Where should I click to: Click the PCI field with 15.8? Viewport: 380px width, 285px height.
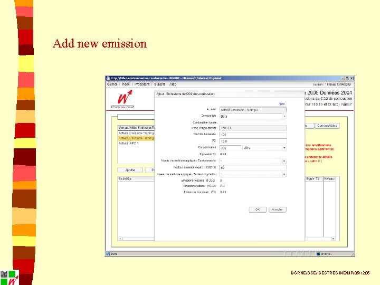(x=253, y=141)
